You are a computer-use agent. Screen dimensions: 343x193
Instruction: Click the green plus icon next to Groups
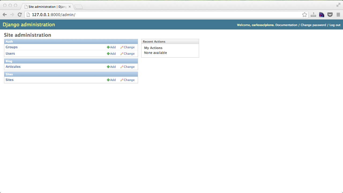(x=108, y=47)
